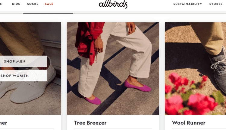
Task: Click the Tree Breezer title
Action: 90,123
